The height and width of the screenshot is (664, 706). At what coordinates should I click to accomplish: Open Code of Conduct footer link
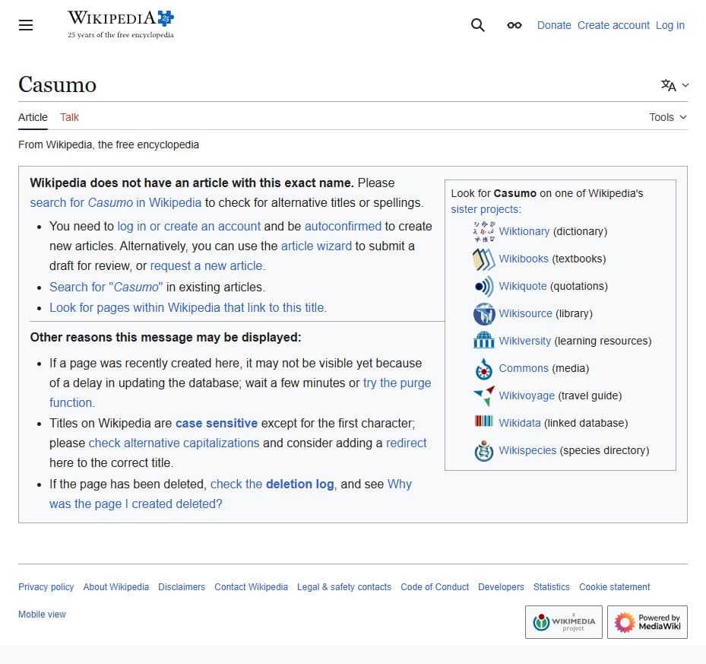tap(435, 587)
